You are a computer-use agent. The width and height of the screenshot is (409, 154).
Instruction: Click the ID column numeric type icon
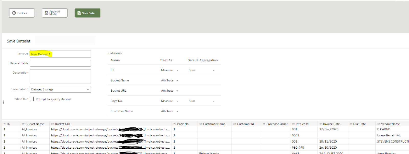click(5, 124)
